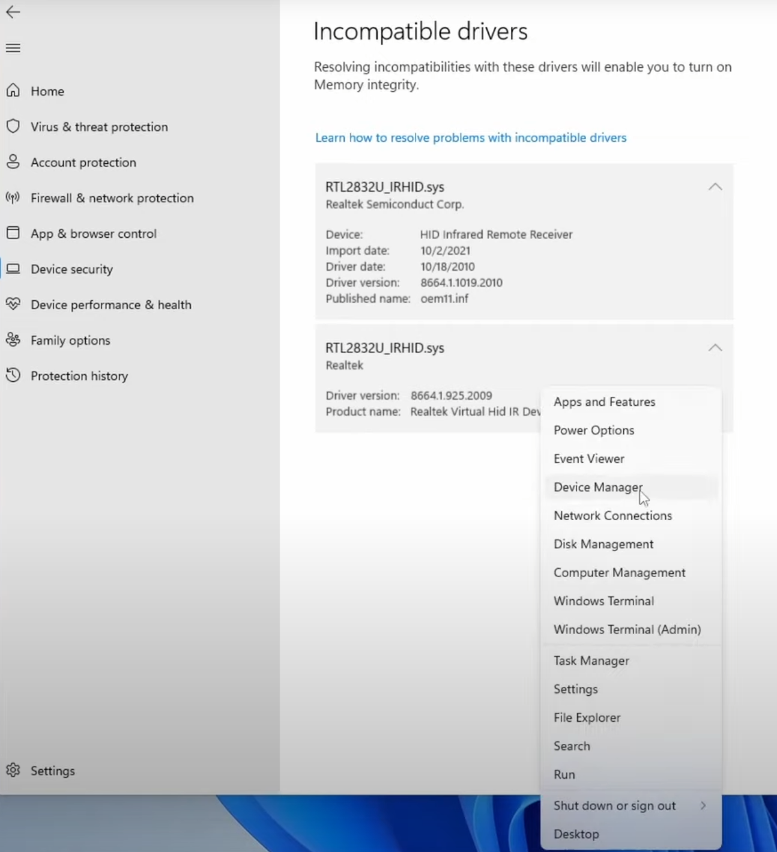Open the incompatible drivers help link
The width and height of the screenshot is (777, 852).
(471, 137)
